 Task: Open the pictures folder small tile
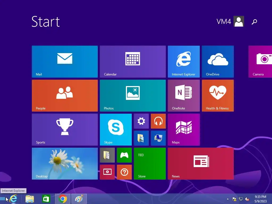[141, 138]
